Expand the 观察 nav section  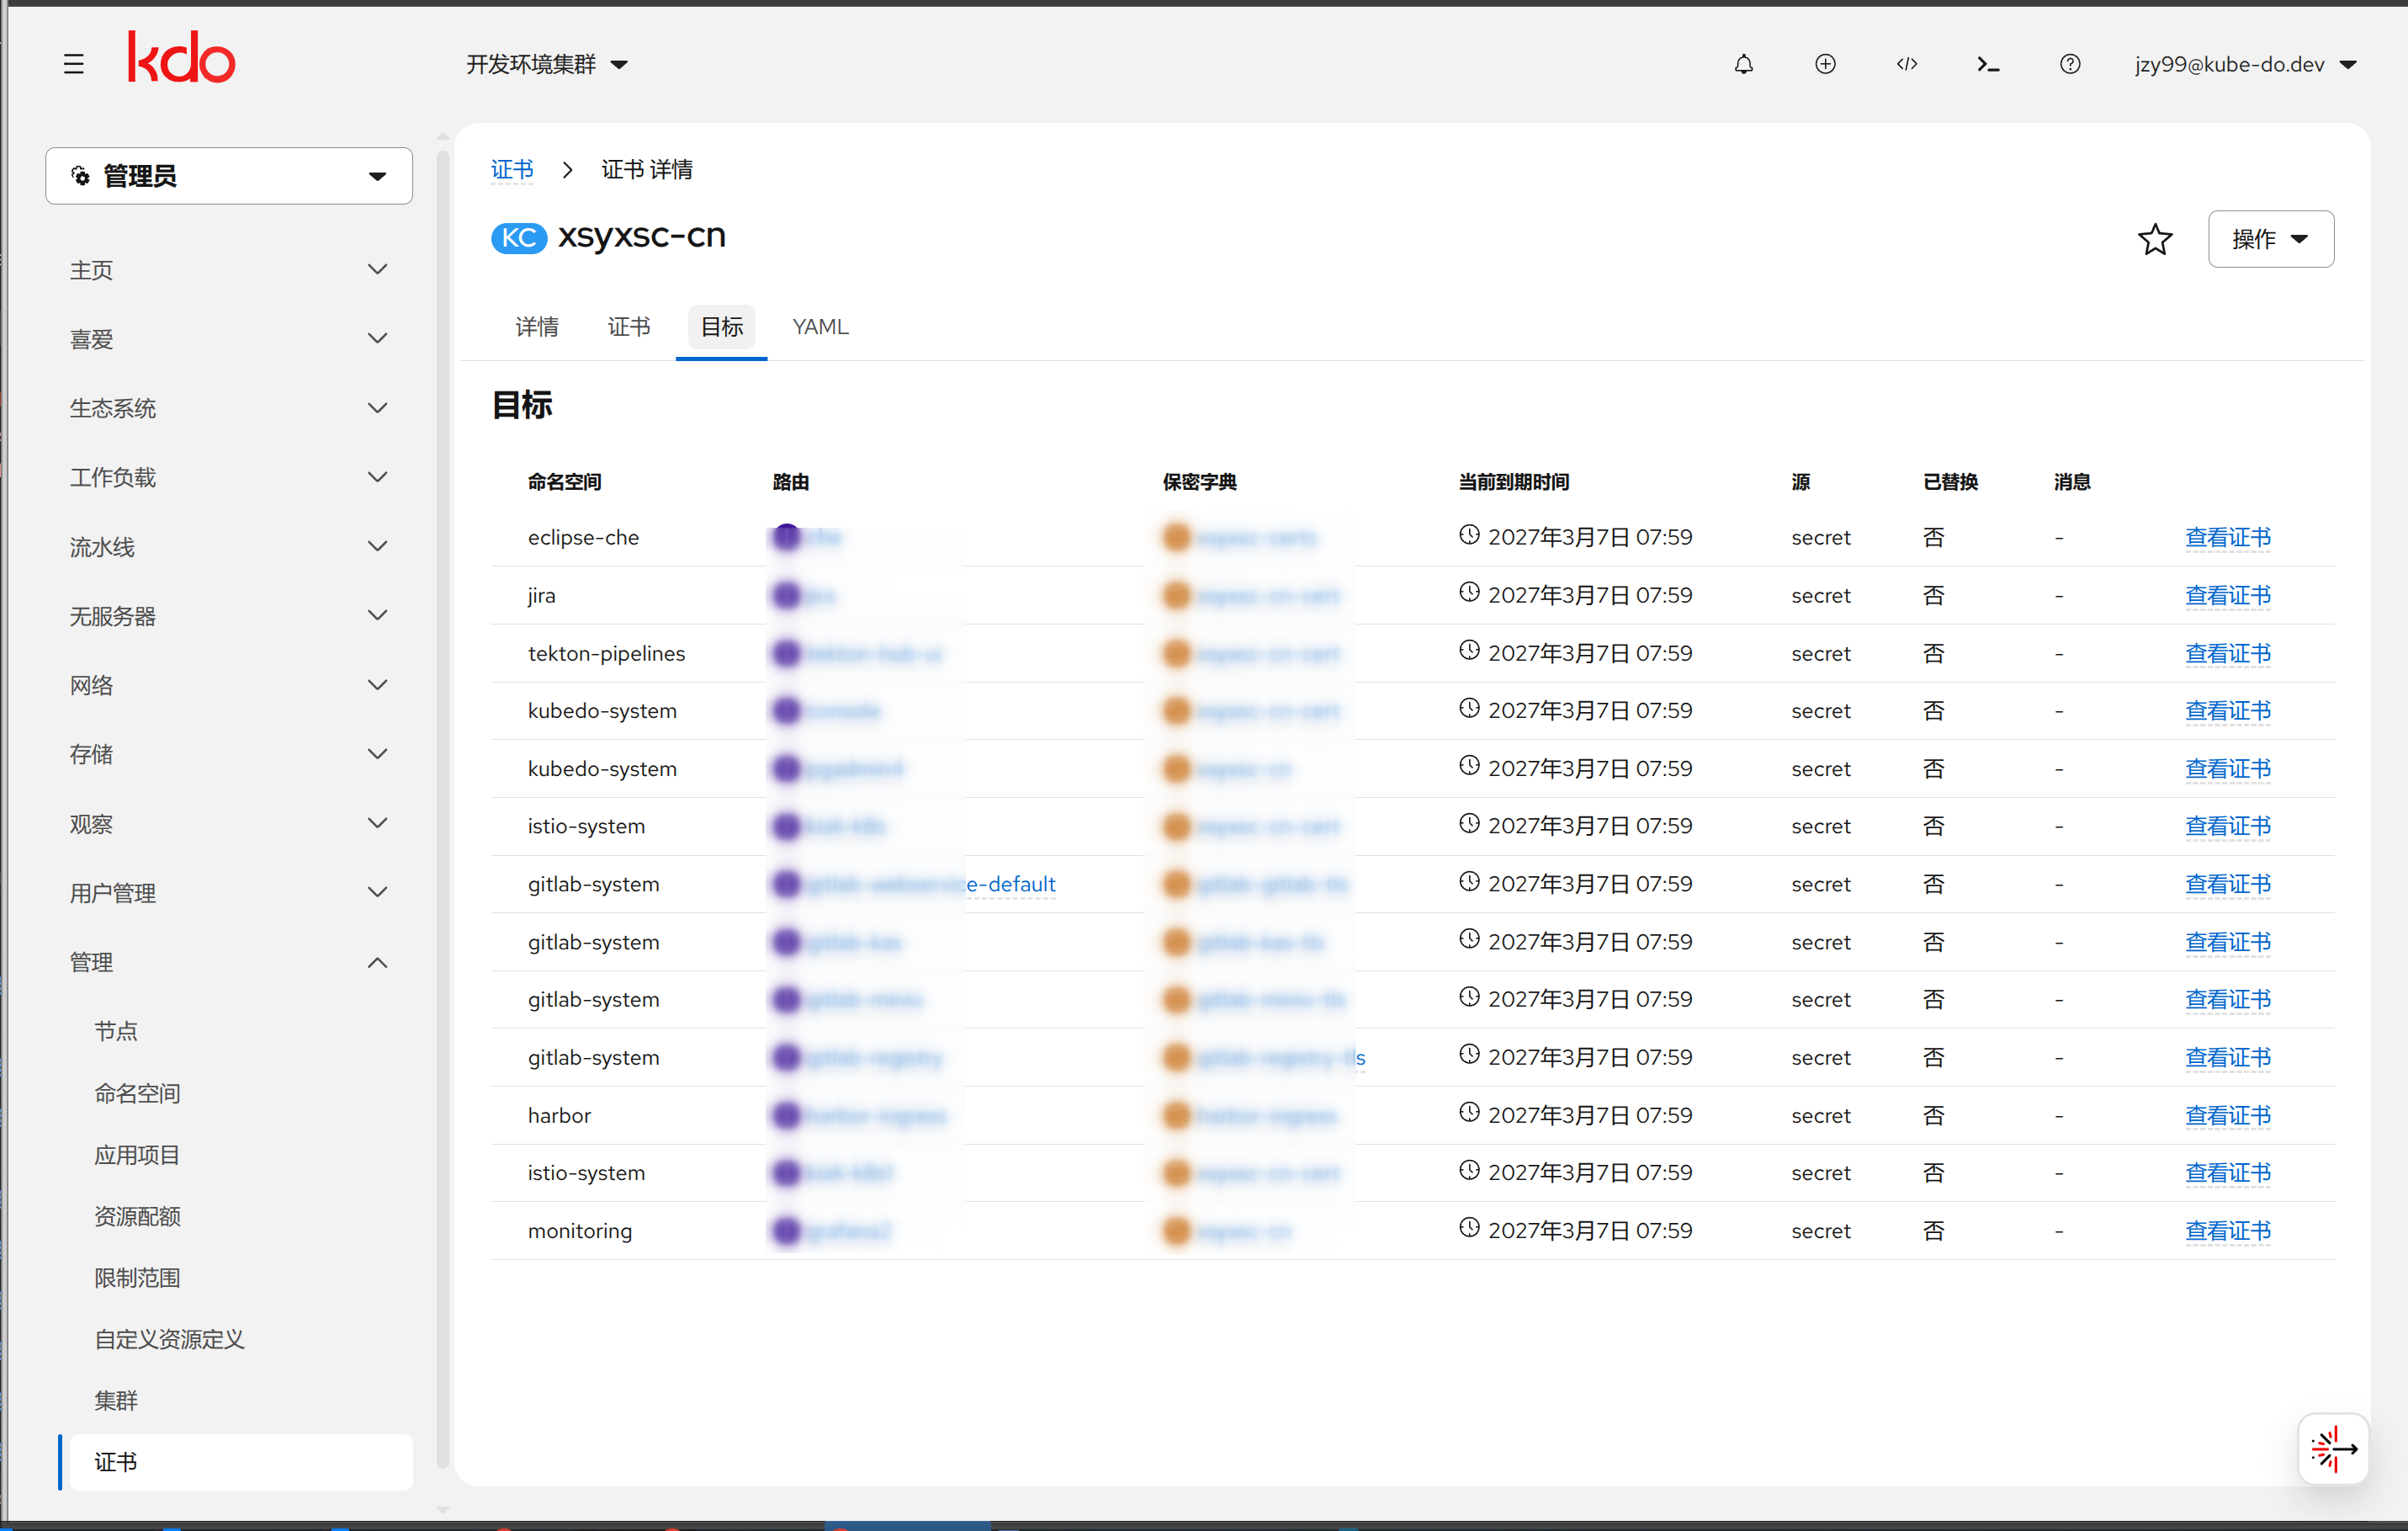pos(228,823)
